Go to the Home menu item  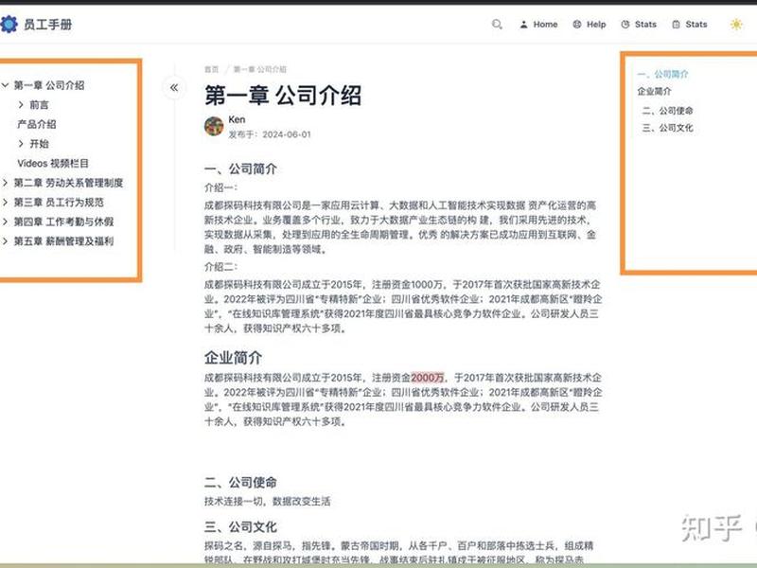pos(538,25)
